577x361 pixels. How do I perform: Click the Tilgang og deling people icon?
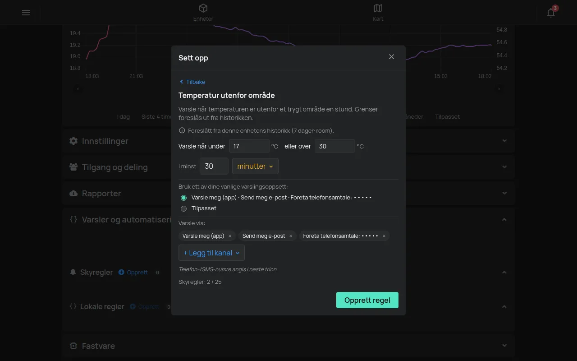[x=73, y=167]
